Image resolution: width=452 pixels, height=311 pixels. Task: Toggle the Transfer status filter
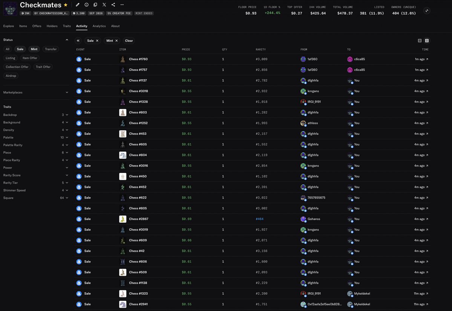51,49
